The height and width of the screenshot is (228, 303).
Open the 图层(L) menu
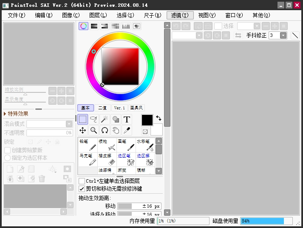[98, 15]
